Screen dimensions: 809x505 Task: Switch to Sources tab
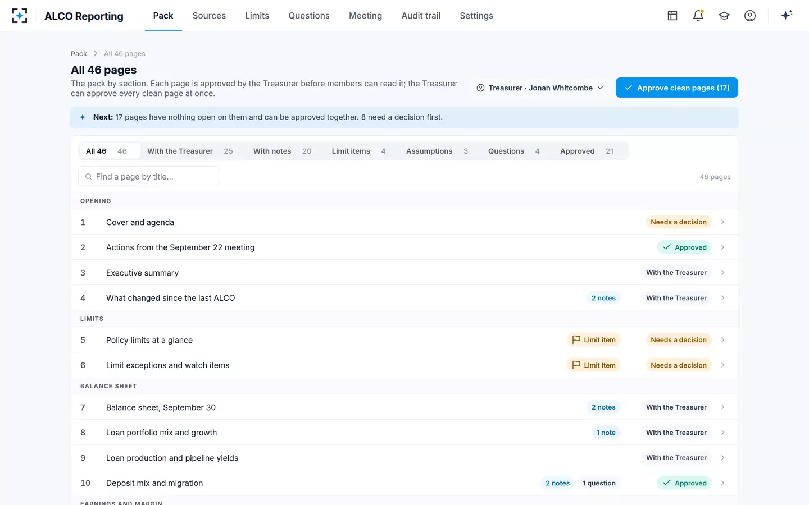[x=209, y=16]
